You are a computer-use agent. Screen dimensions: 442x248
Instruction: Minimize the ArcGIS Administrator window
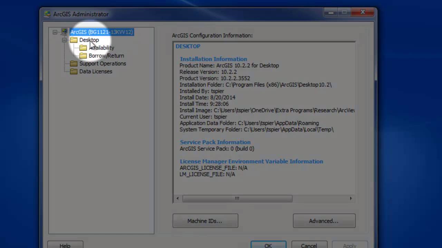click(331, 12)
